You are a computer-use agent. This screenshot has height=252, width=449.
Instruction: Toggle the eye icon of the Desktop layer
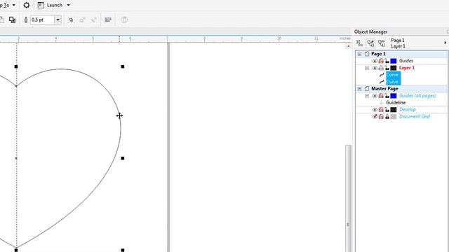tap(375, 110)
